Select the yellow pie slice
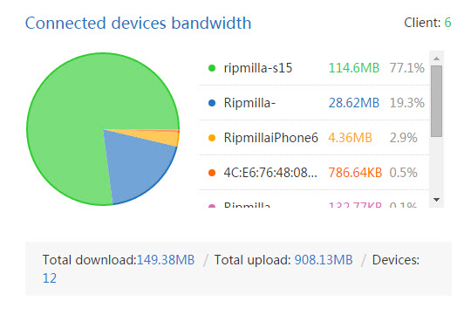This screenshot has width=464, height=315. [167, 137]
